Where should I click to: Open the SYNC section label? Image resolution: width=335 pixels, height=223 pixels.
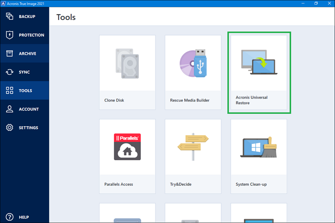pyautogui.click(x=24, y=72)
